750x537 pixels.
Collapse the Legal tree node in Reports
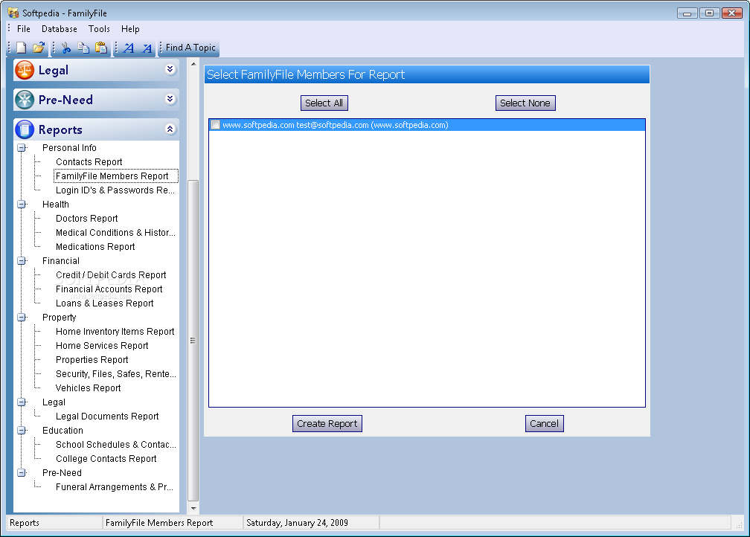click(x=21, y=402)
